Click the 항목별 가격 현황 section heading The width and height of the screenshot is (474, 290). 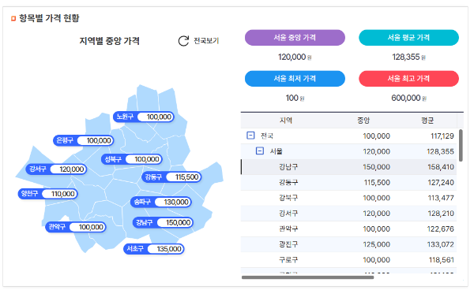[x=49, y=18]
